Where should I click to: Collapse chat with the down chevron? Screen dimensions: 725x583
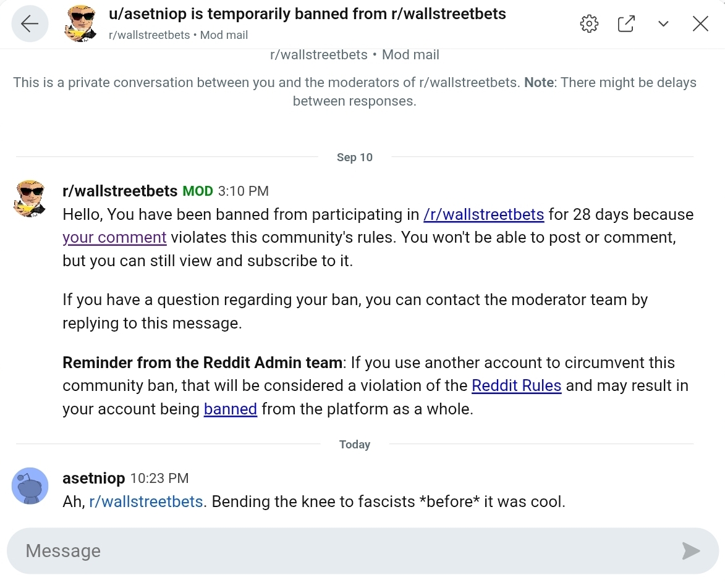click(663, 24)
